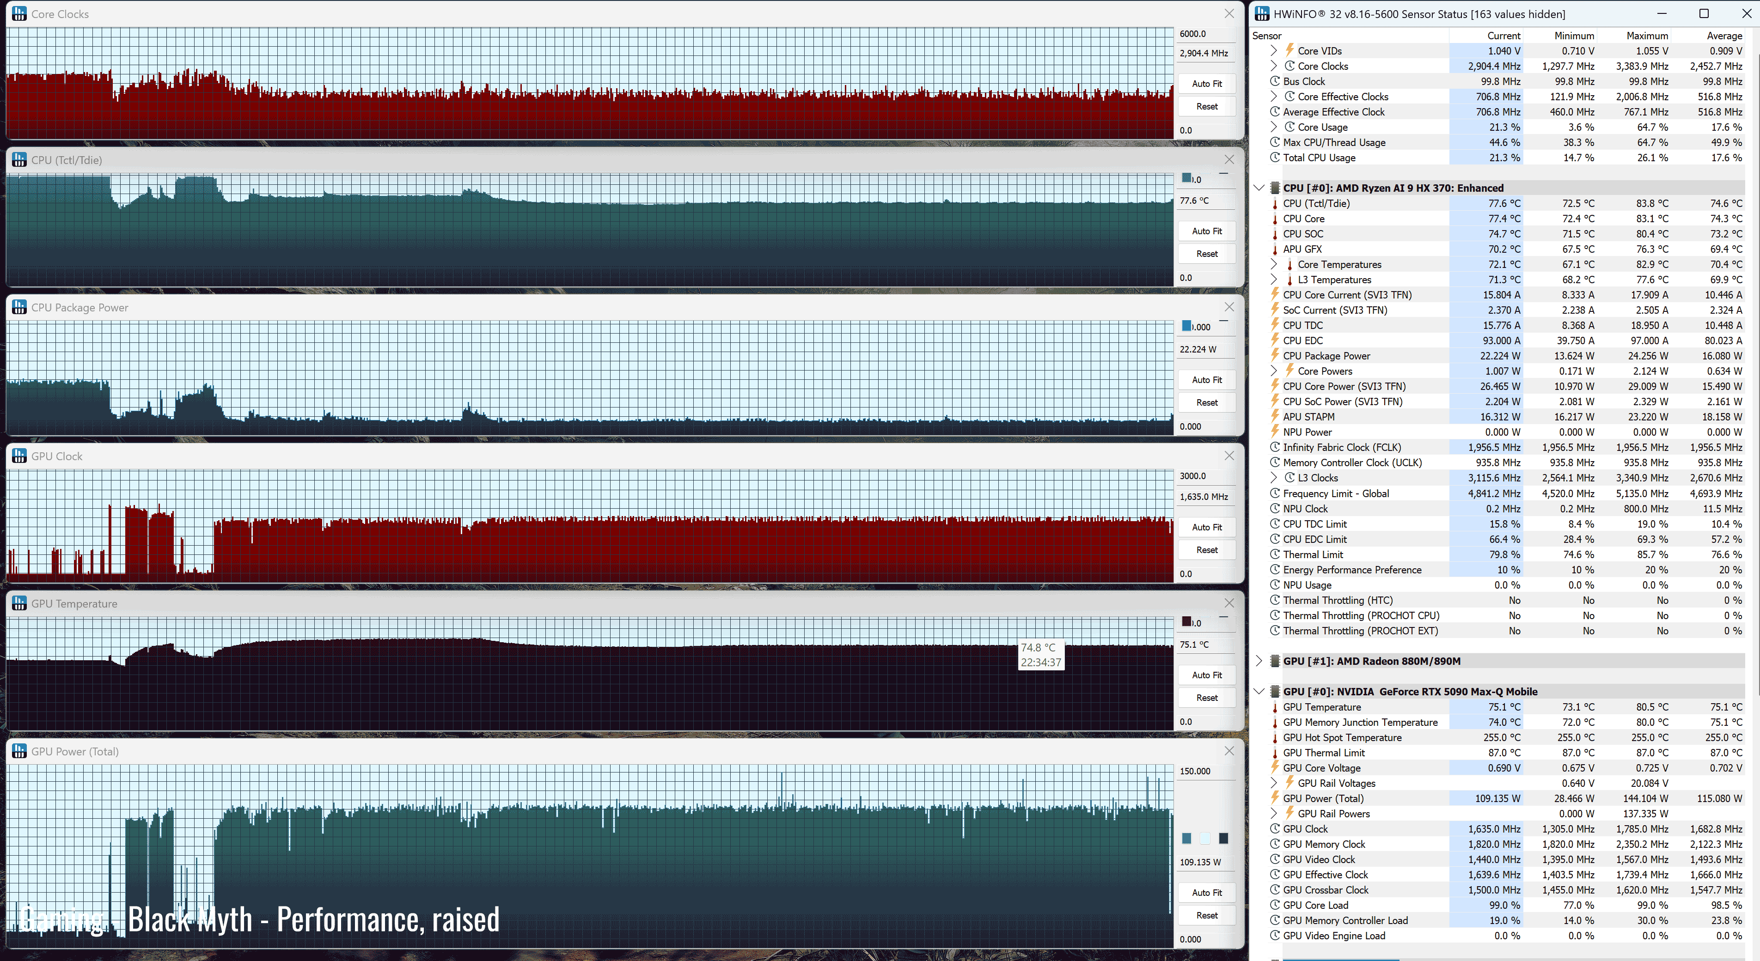The image size is (1760, 961).
Task: Click the thermometer icon beside GPU Hot Spot Temperature
Action: point(1275,738)
